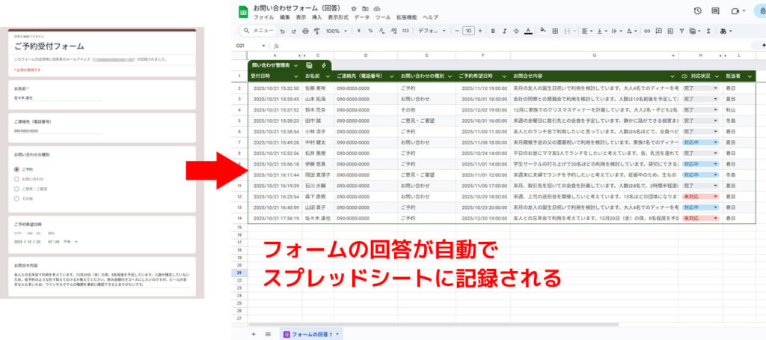The height and width of the screenshot is (340, 766).
Task: Open the ファイル menu
Action: click(263, 17)
